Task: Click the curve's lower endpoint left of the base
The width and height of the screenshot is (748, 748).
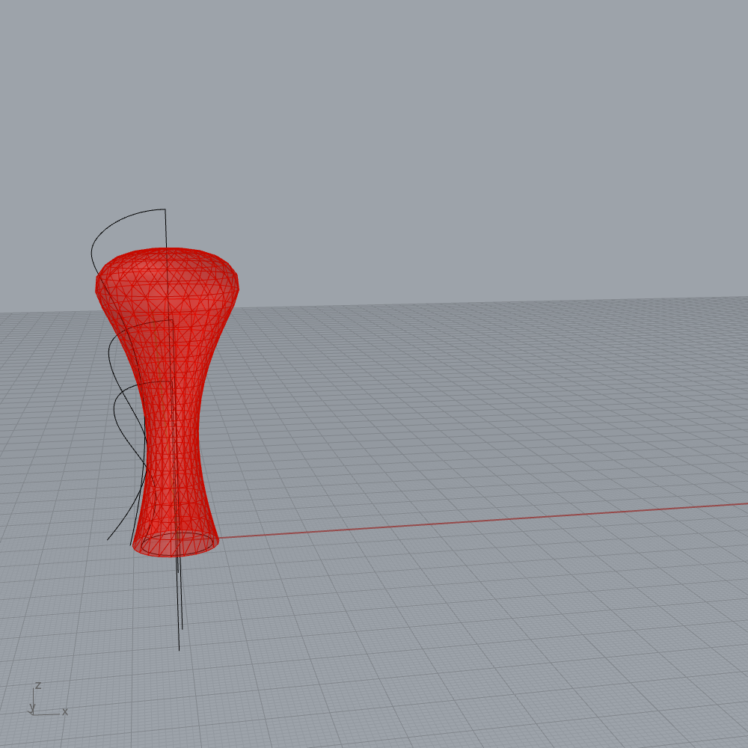Action: coord(108,539)
